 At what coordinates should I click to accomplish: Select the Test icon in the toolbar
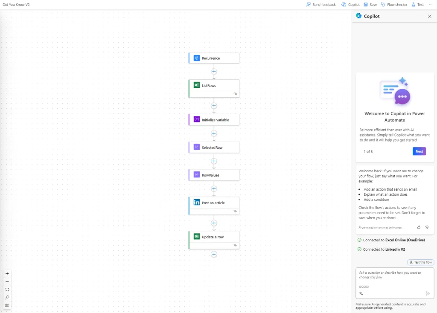417,4
